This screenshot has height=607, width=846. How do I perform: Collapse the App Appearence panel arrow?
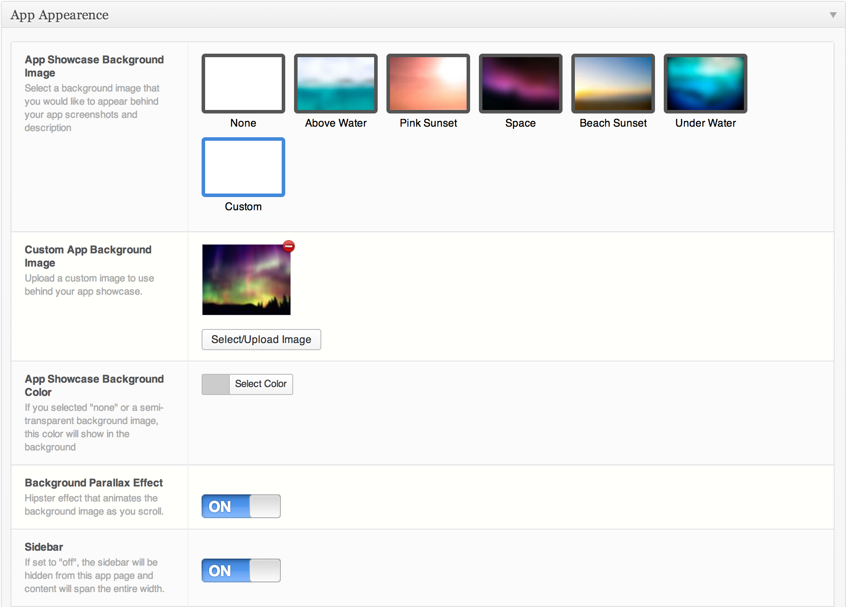(833, 15)
